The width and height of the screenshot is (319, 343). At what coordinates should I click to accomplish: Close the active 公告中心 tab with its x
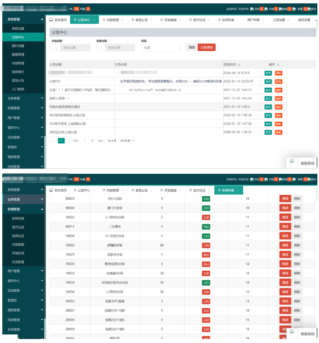pyautogui.click(x=94, y=20)
